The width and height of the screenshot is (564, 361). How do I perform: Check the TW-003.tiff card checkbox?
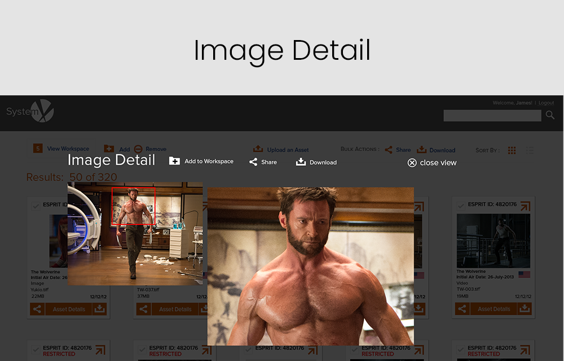coord(460,206)
